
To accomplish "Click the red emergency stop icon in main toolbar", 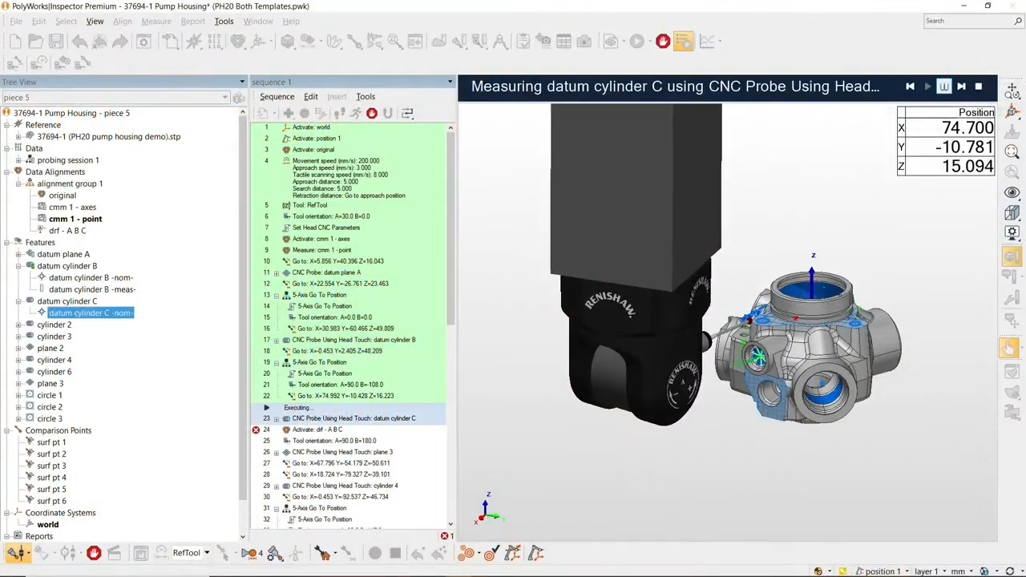I will (663, 41).
